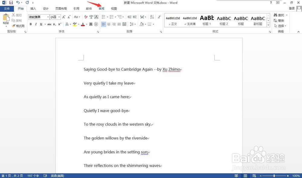Click the bullet list icon

[103, 17]
